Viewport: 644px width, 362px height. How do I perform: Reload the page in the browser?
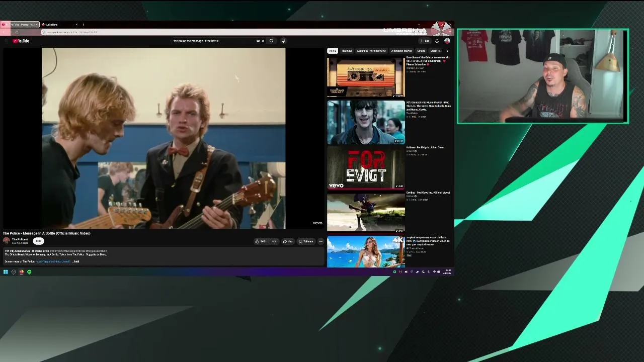(x=17, y=32)
